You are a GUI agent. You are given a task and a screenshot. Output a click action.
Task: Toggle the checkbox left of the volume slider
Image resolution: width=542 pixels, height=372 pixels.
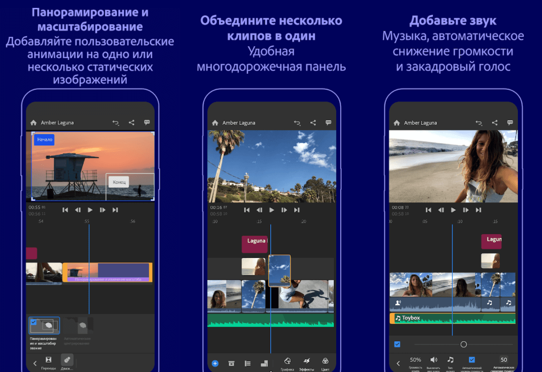[x=397, y=344]
